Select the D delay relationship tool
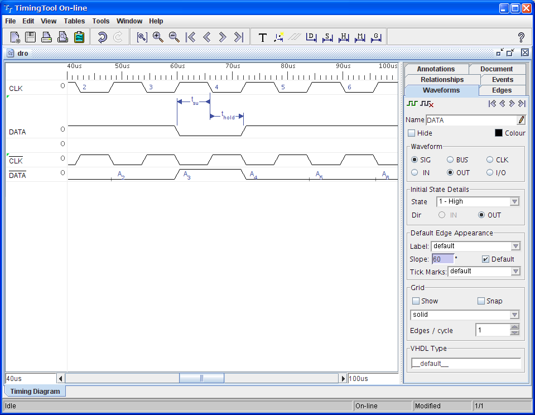 tap(311, 37)
